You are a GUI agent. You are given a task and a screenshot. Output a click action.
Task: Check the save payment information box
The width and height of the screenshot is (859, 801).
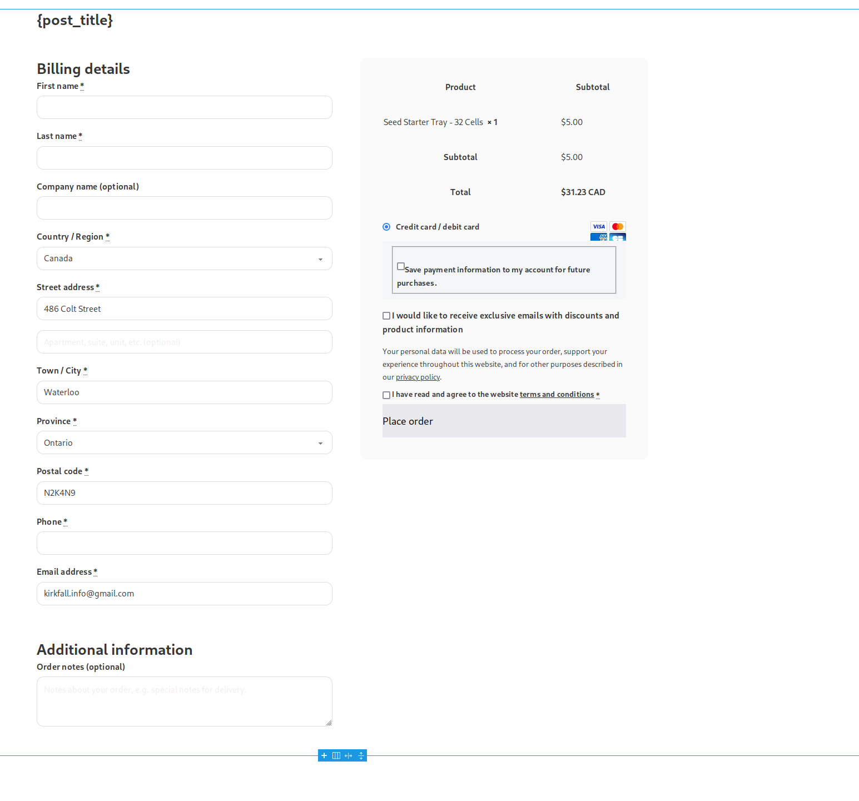pos(401,266)
